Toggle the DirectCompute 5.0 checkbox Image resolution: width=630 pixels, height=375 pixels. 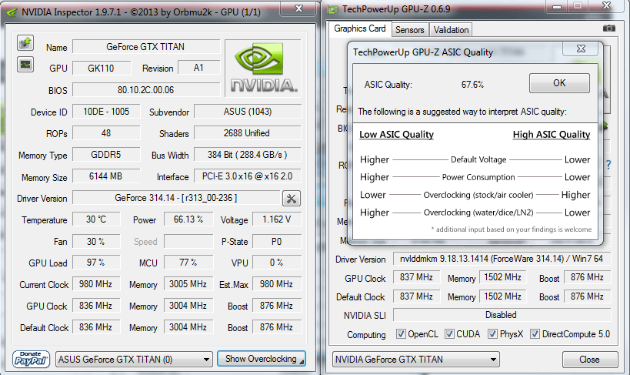(x=535, y=334)
